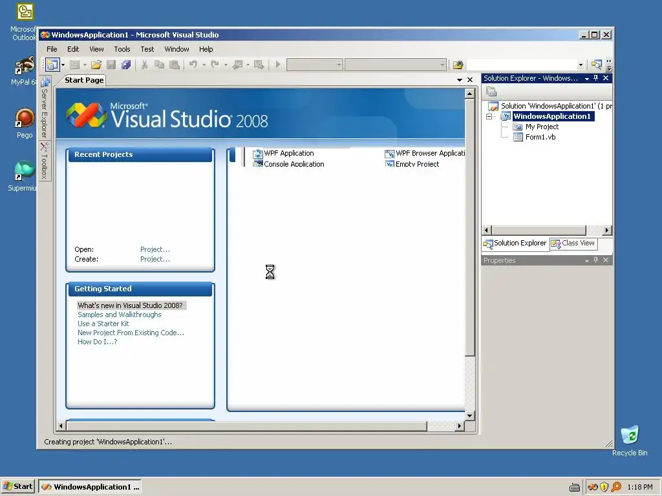Click the Save floppy disk icon
The width and height of the screenshot is (662, 496).
pos(111,65)
